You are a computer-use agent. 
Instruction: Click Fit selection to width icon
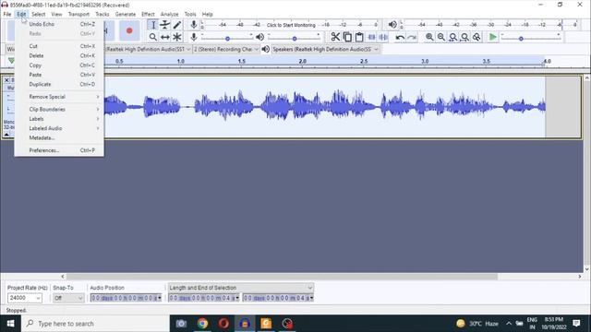453,37
